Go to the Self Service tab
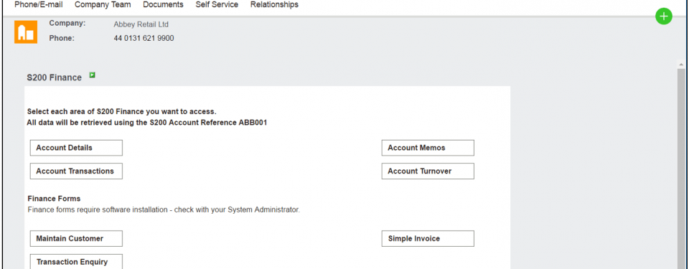Image resolution: width=689 pixels, height=269 pixels. click(217, 5)
